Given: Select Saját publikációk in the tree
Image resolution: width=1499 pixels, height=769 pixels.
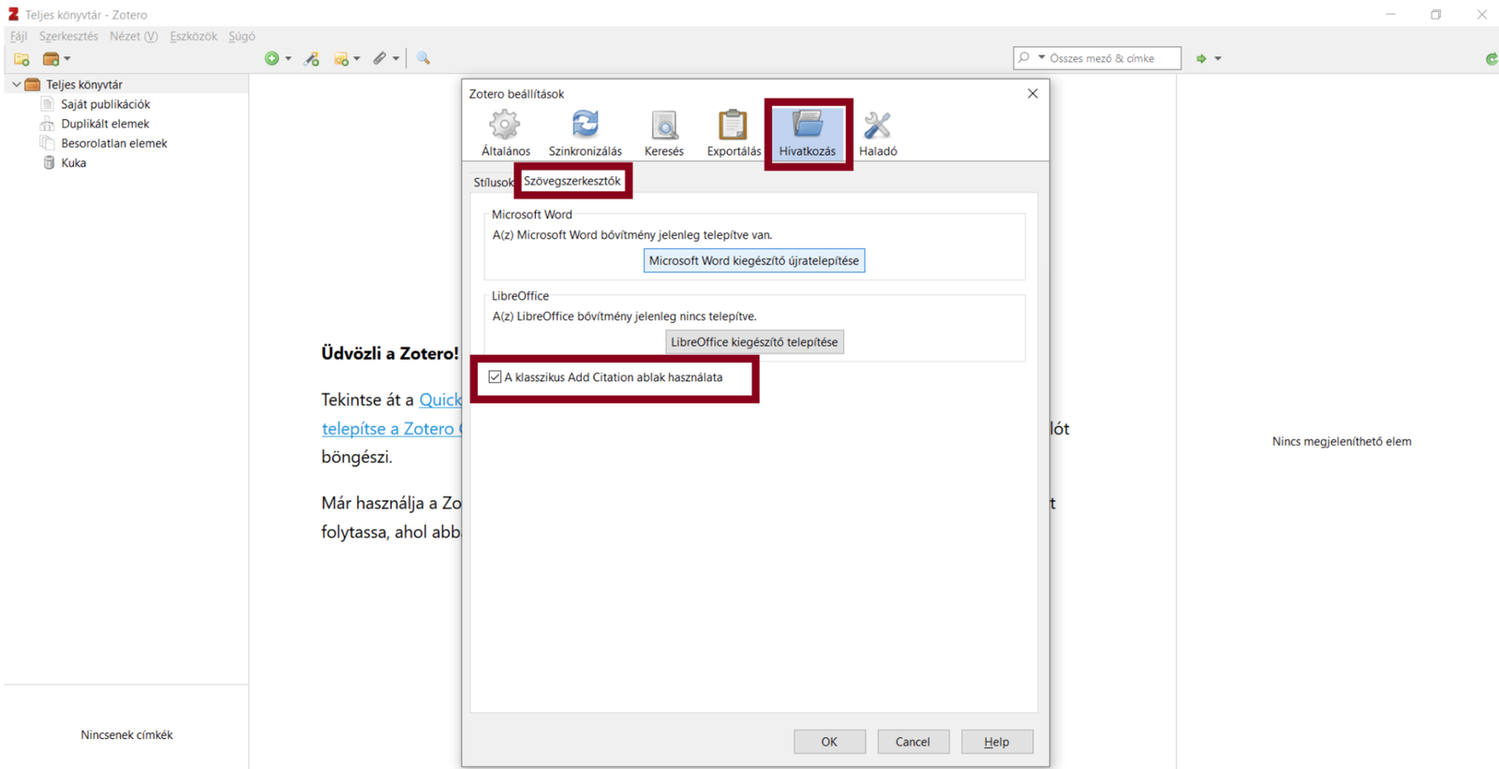Looking at the screenshot, I should pos(105,104).
